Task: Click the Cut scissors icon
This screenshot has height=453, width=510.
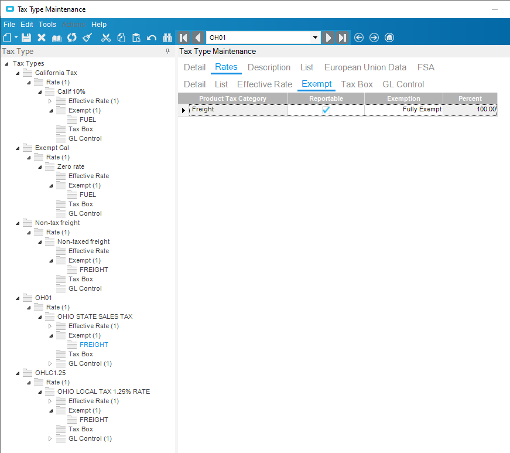Action: pyautogui.click(x=106, y=38)
